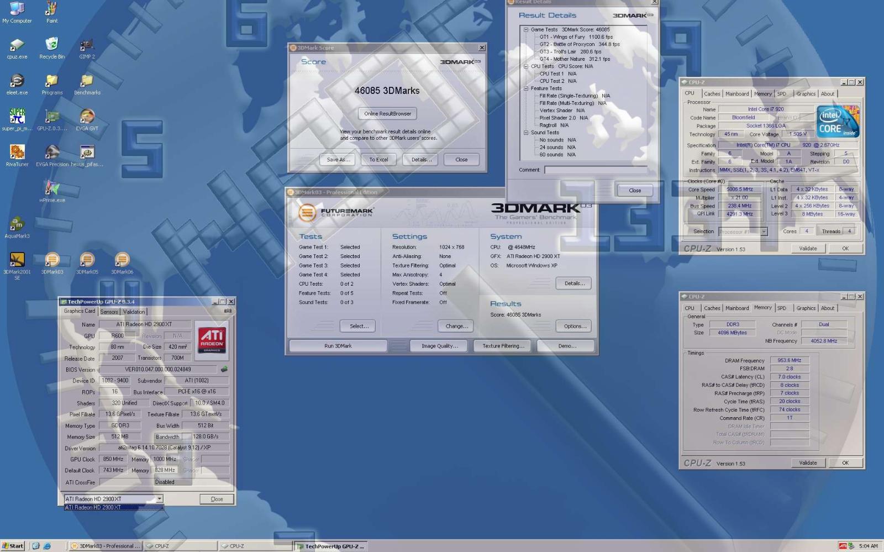Click Demo button in 3DMark03

click(x=566, y=346)
